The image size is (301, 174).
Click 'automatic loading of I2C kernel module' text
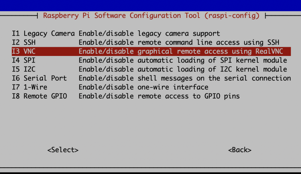coord(212,69)
